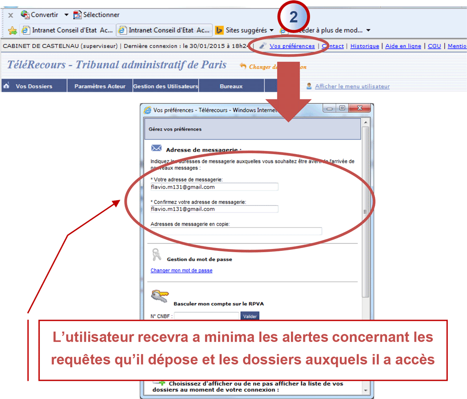Open the Aide en ligne link

point(403,46)
